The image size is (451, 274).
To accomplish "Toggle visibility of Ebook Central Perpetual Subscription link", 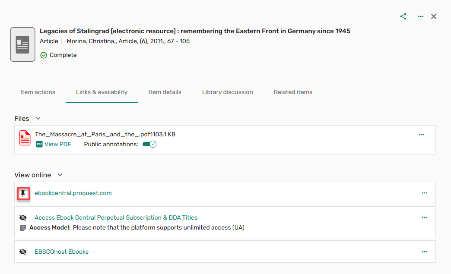I will click(23, 218).
